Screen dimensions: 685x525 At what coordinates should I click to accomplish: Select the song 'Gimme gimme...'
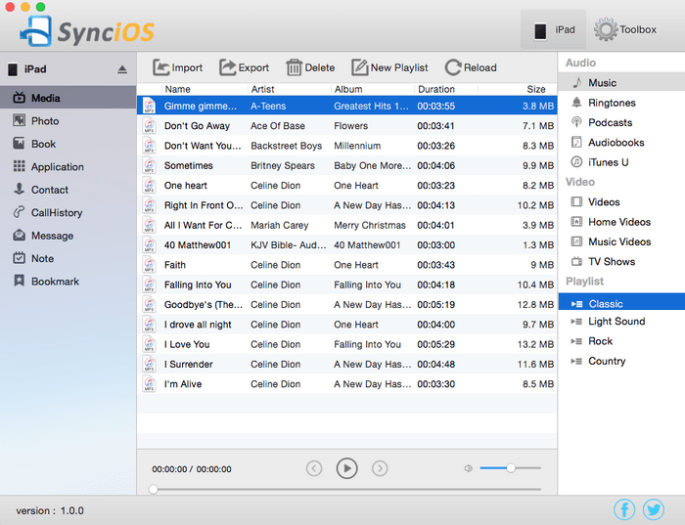coord(346,106)
